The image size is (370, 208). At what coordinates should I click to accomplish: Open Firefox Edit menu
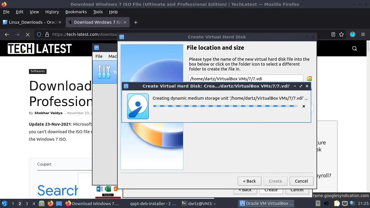(x=20, y=12)
